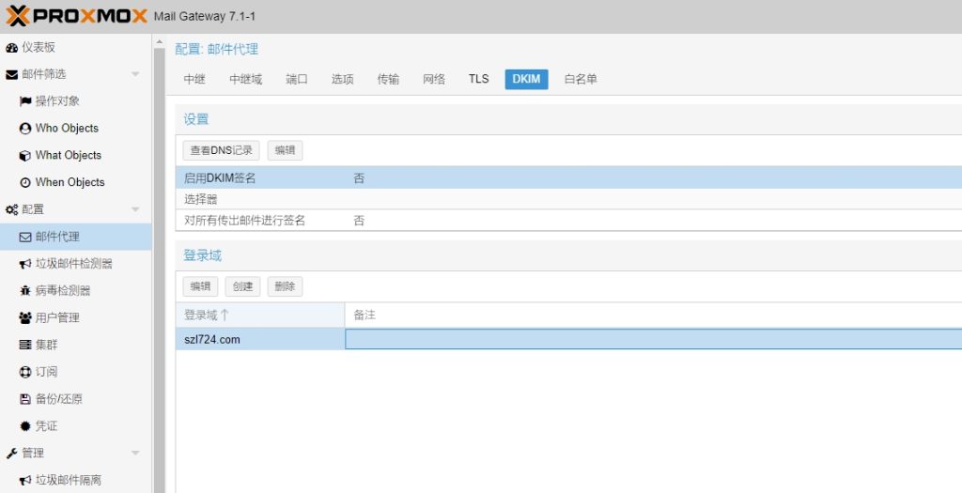Click the 凭证 certificate icon

[25, 425]
